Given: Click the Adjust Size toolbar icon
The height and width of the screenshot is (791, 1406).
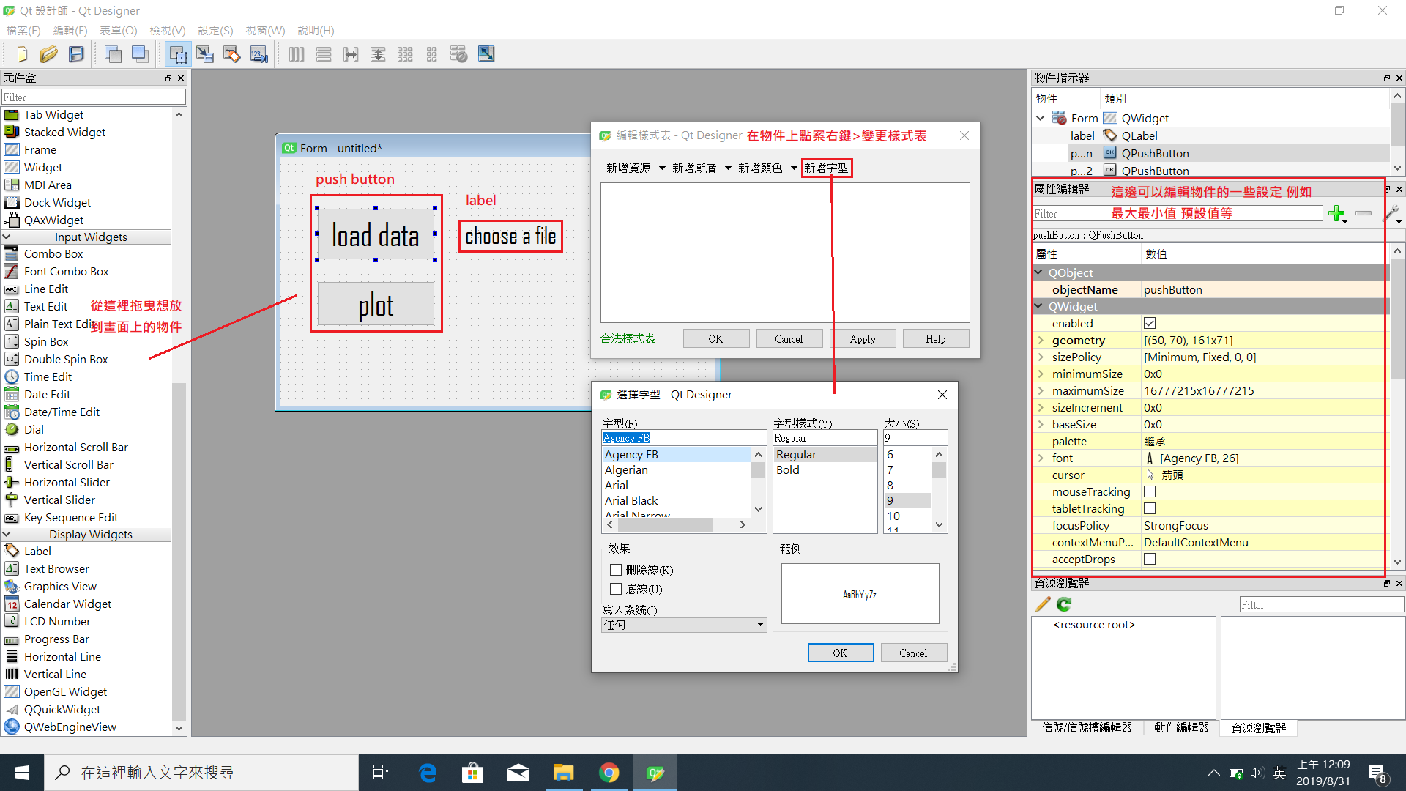Looking at the screenshot, I should pos(486,54).
